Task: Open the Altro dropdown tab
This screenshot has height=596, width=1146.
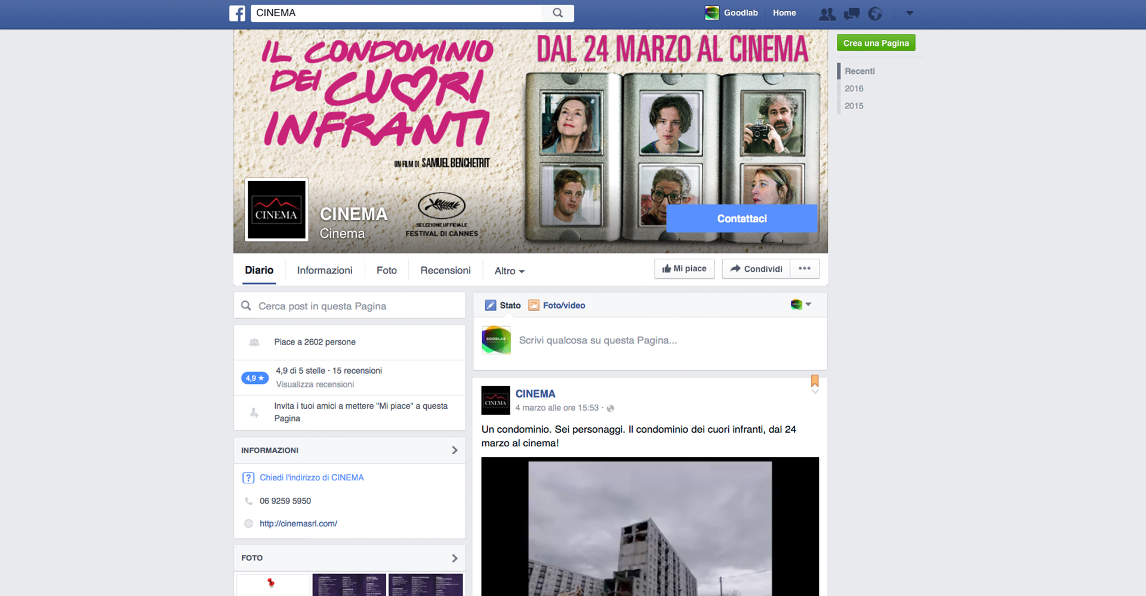Action: (509, 271)
